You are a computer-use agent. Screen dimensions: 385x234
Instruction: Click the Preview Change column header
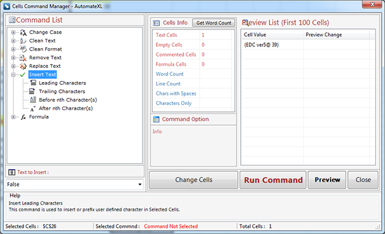336,35
